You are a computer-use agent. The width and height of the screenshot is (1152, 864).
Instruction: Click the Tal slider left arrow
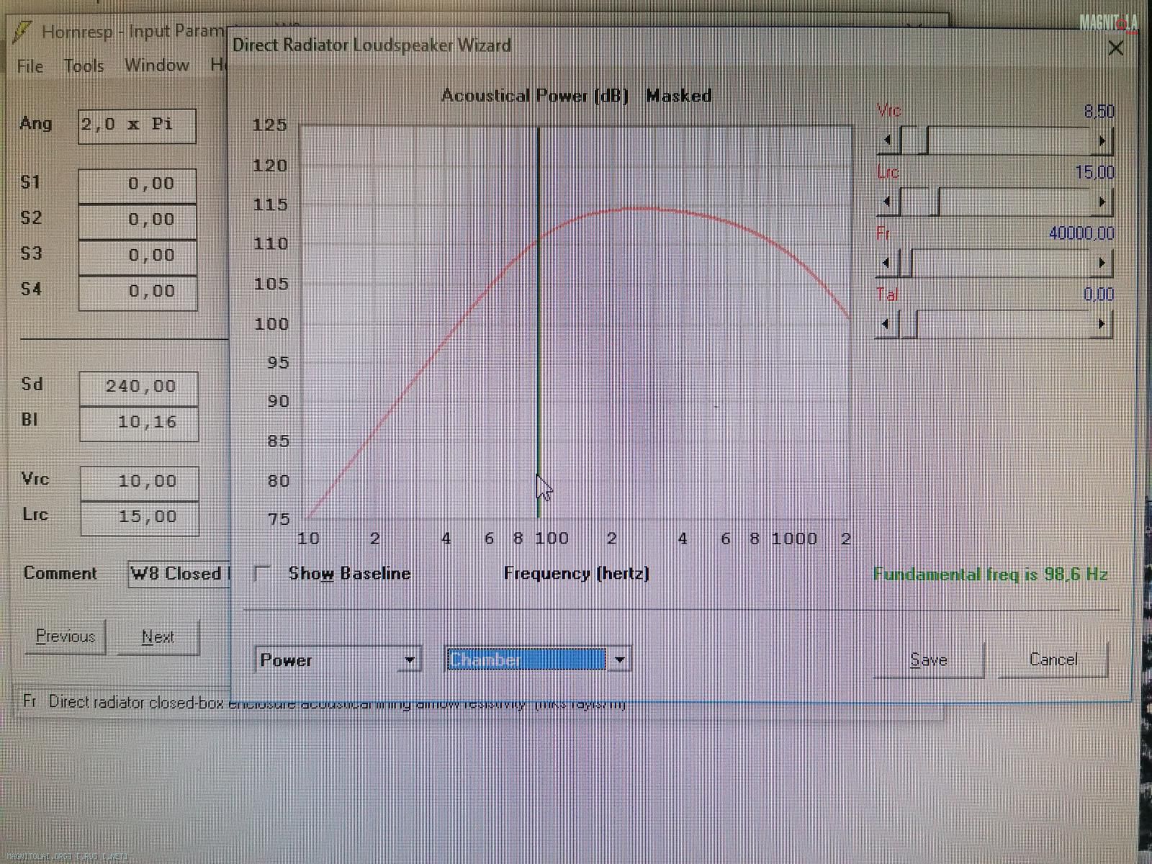click(887, 325)
